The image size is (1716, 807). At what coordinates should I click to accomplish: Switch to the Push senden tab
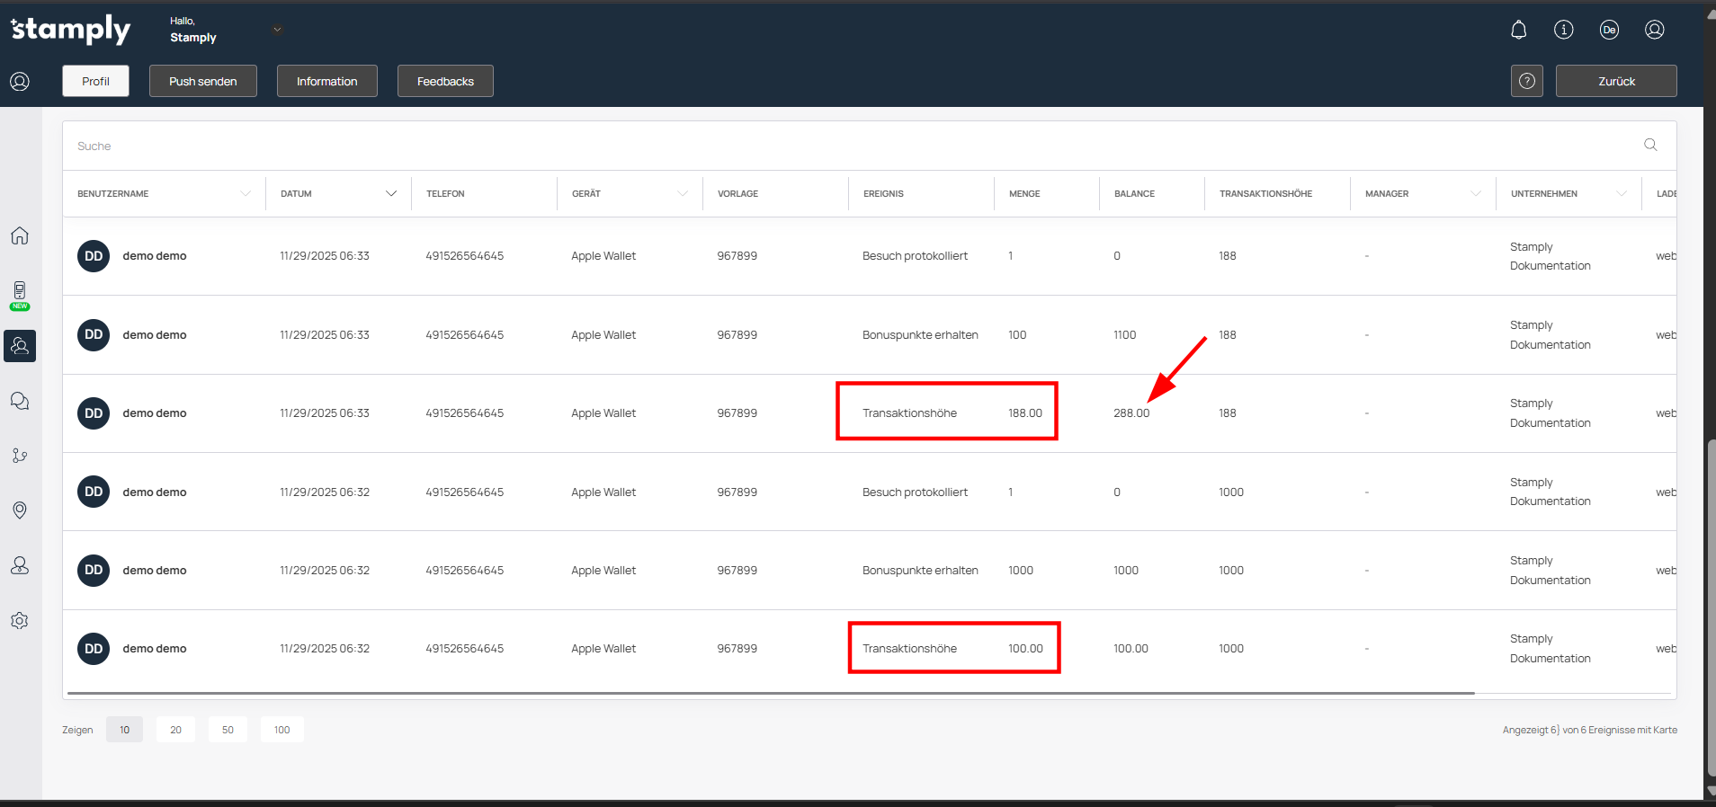coord(203,81)
